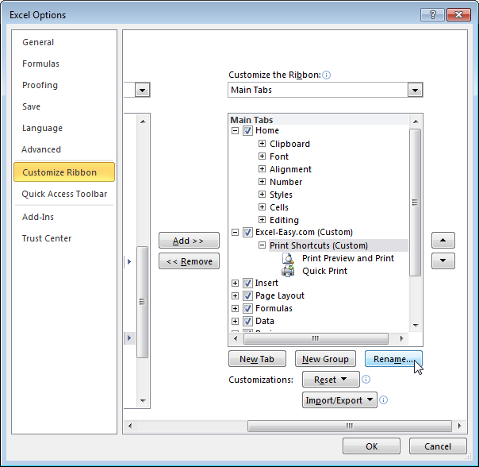Move selected item down with arrow button

[x=443, y=261]
